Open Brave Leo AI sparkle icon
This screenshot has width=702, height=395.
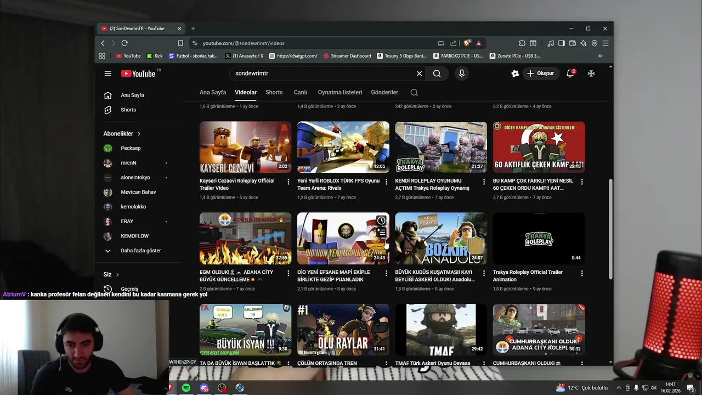click(x=584, y=43)
